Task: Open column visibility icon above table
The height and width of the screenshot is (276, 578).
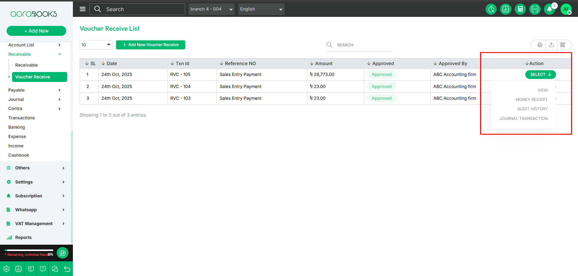Action: pos(562,45)
